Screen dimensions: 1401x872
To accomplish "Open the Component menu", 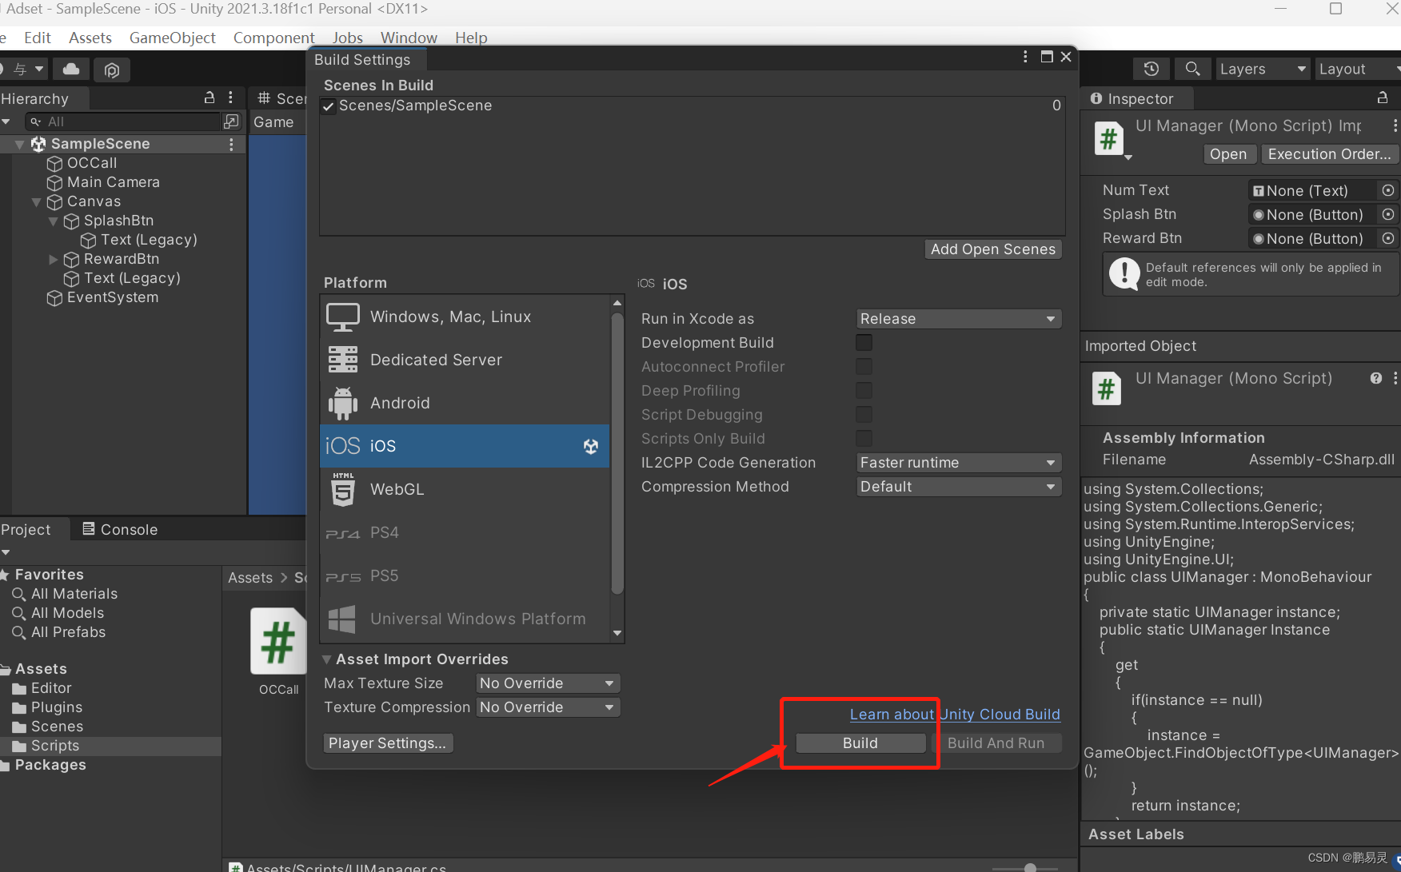I will 274,38.
